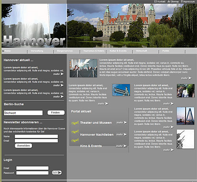Click the Berlin-Suche heading
Screen dimensions: 197x182
14,104
